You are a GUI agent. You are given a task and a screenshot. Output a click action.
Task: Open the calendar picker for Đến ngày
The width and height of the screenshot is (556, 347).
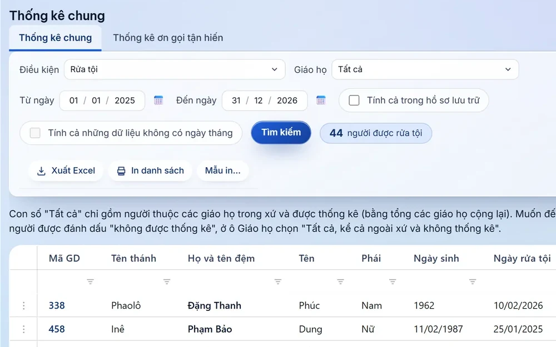(x=321, y=100)
